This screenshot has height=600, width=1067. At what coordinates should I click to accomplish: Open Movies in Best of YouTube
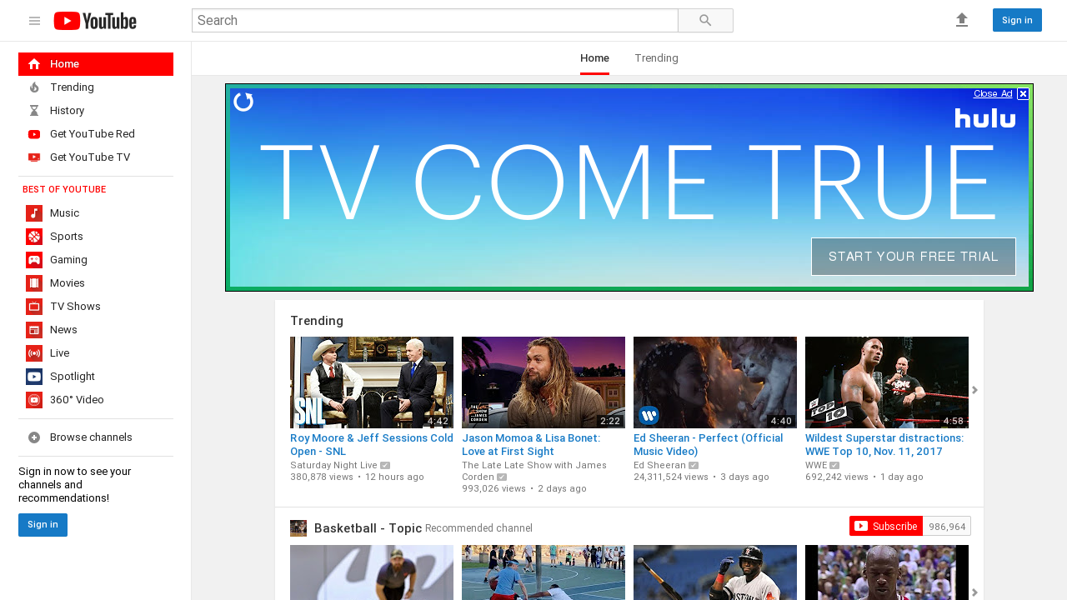click(96, 283)
